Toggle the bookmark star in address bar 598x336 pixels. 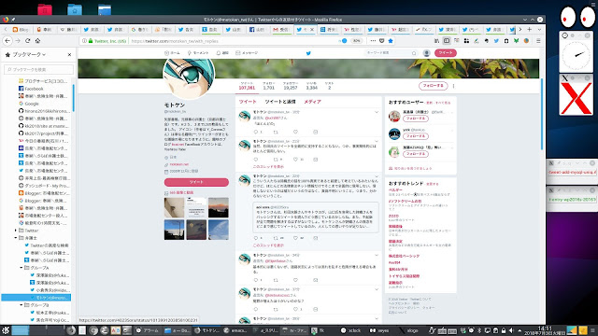[x=391, y=41]
